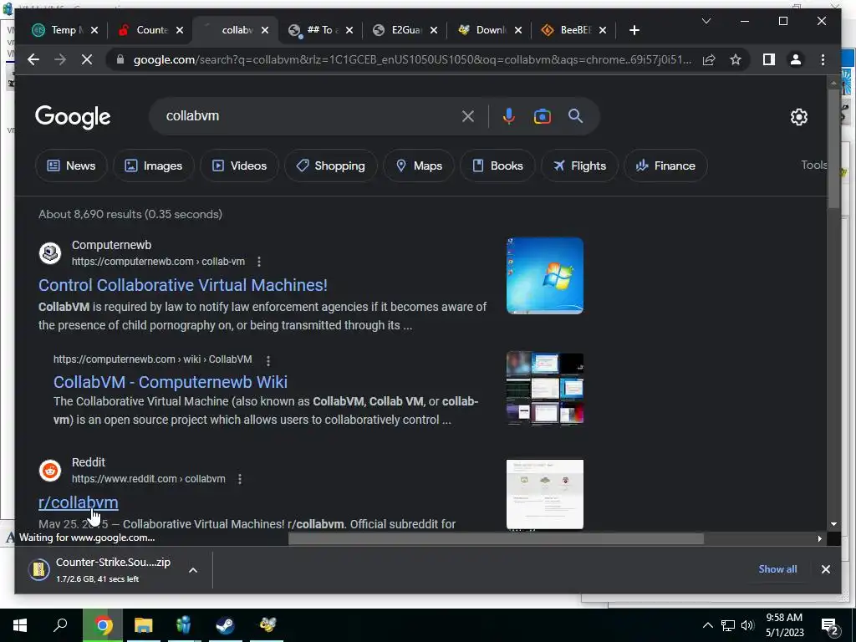View site information via the lock icon
856x642 pixels.
(x=120, y=59)
